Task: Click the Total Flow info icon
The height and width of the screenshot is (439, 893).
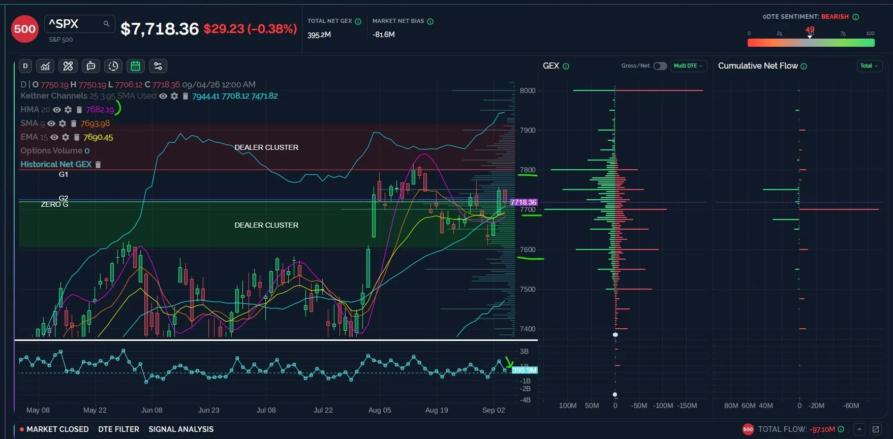Action: click(841, 429)
